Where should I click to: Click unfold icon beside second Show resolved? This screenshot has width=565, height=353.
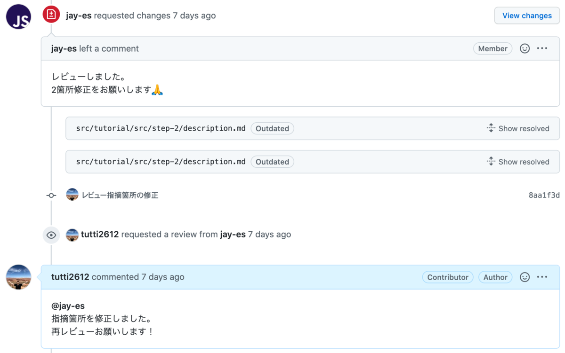point(491,162)
